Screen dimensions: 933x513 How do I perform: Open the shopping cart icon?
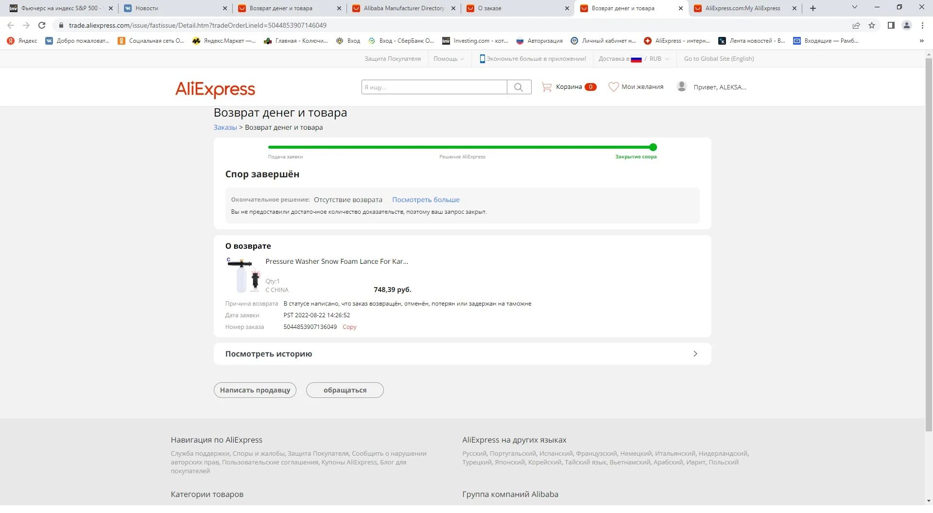(547, 87)
